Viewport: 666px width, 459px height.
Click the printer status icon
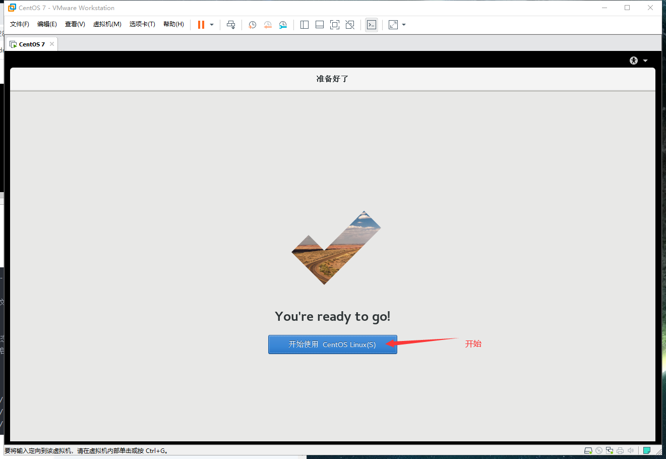point(620,450)
